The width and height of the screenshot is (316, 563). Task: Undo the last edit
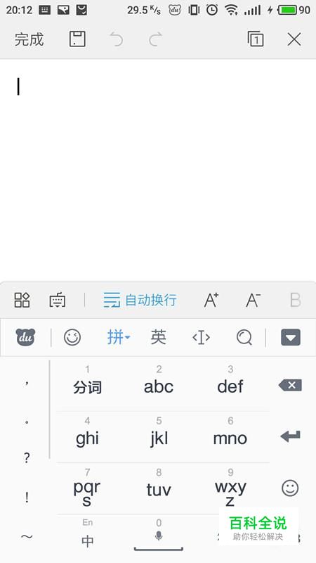click(x=116, y=39)
